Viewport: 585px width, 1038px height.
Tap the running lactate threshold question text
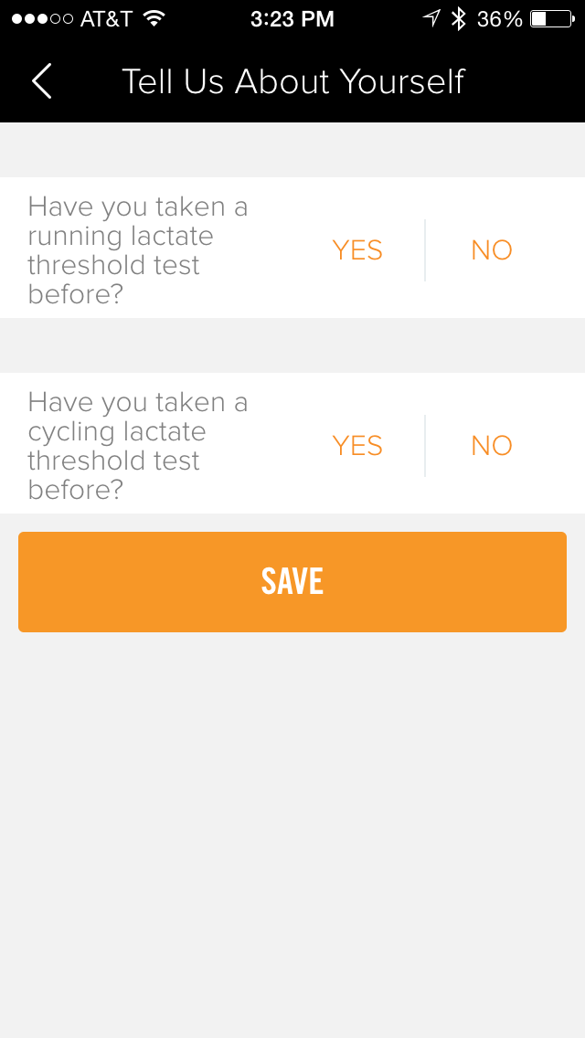[137, 250]
